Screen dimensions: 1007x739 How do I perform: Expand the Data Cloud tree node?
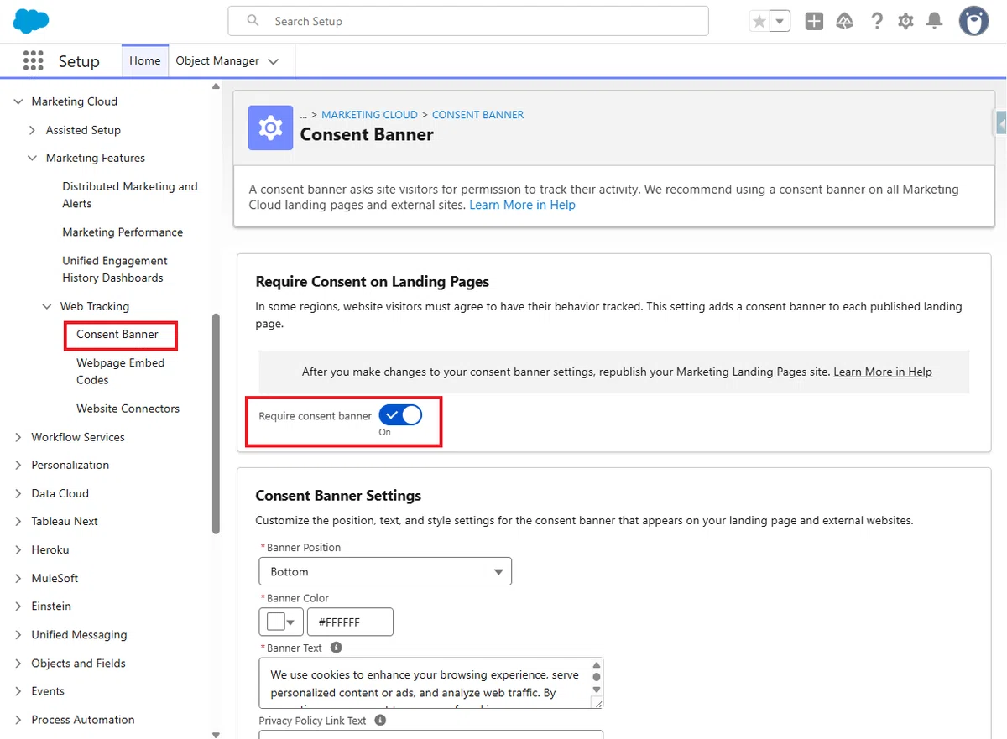click(x=18, y=493)
